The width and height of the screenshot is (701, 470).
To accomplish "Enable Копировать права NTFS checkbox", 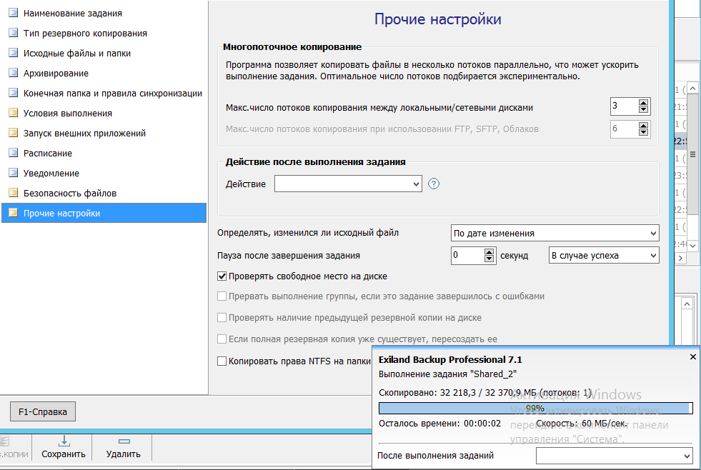I will click(x=222, y=361).
